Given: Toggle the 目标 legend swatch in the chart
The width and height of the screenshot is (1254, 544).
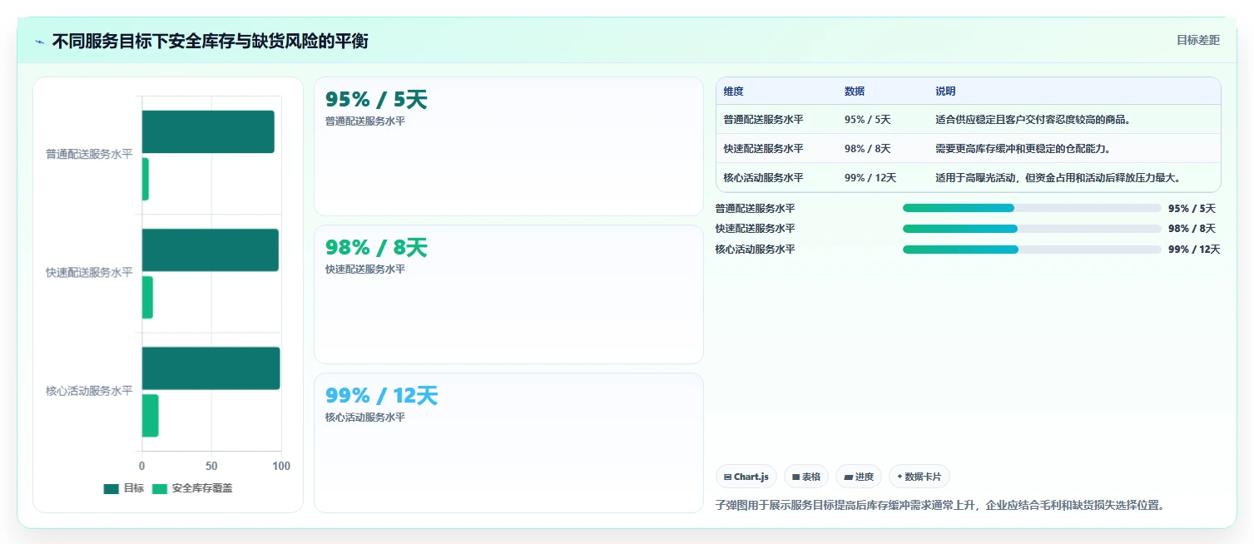Looking at the screenshot, I should coord(112,488).
